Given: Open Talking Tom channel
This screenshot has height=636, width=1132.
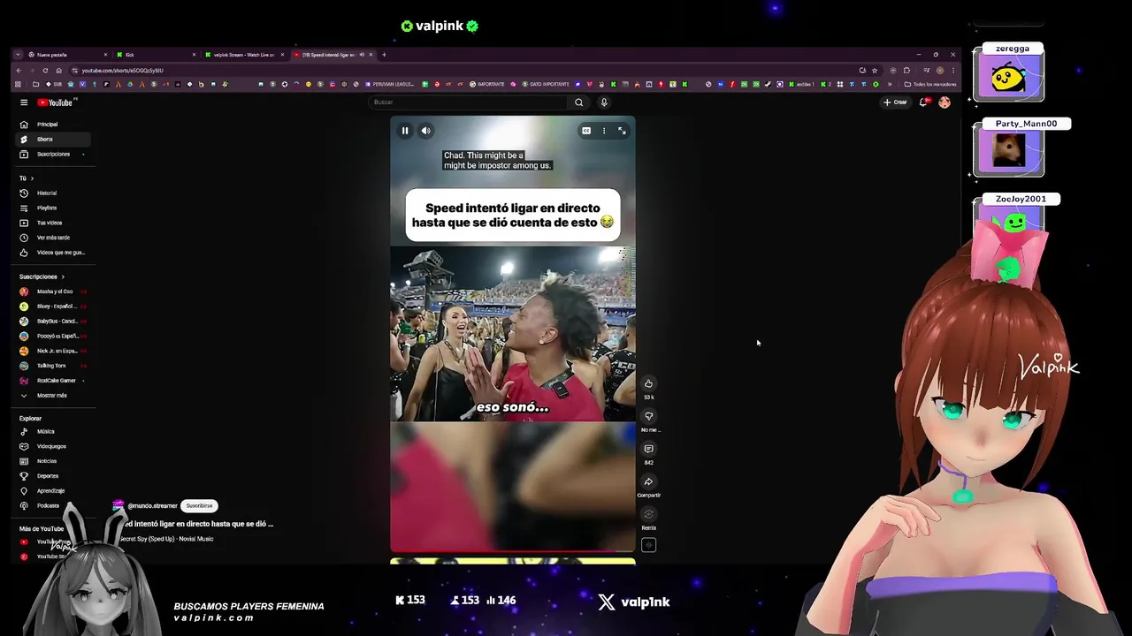Looking at the screenshot, I should coord(53,366).
